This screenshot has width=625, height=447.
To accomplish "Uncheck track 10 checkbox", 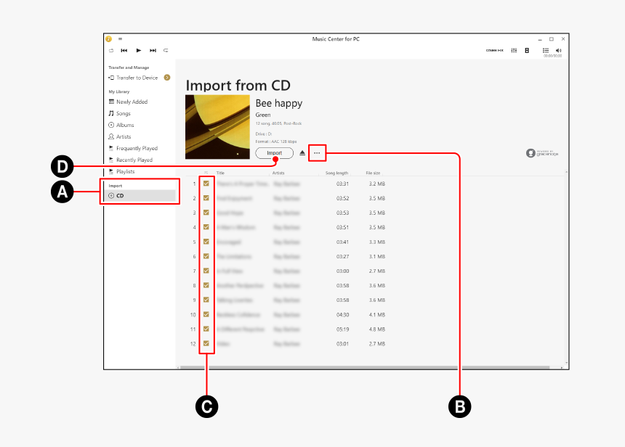I will (206, 314).
